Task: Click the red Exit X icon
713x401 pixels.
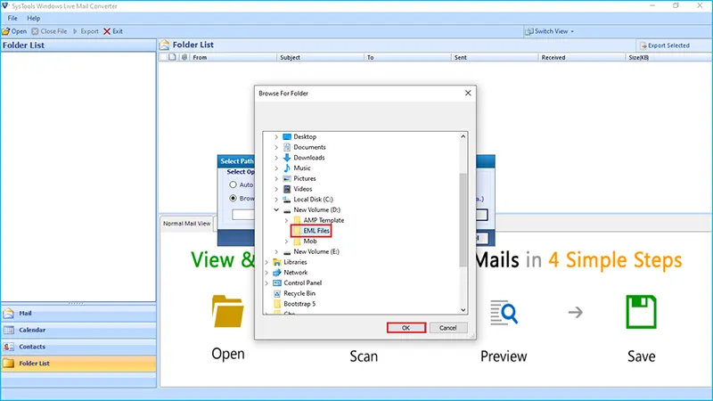Action: tap(107, 31)
